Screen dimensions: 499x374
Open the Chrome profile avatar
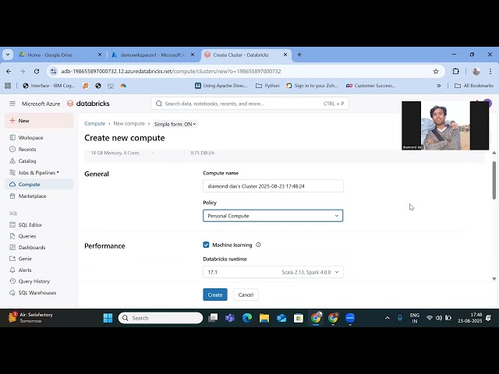pyautogui.click(x=476, y=71)
